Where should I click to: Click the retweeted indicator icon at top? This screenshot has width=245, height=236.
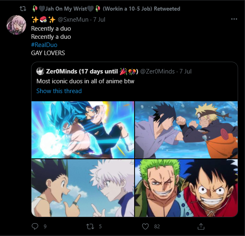coord(23,9)
